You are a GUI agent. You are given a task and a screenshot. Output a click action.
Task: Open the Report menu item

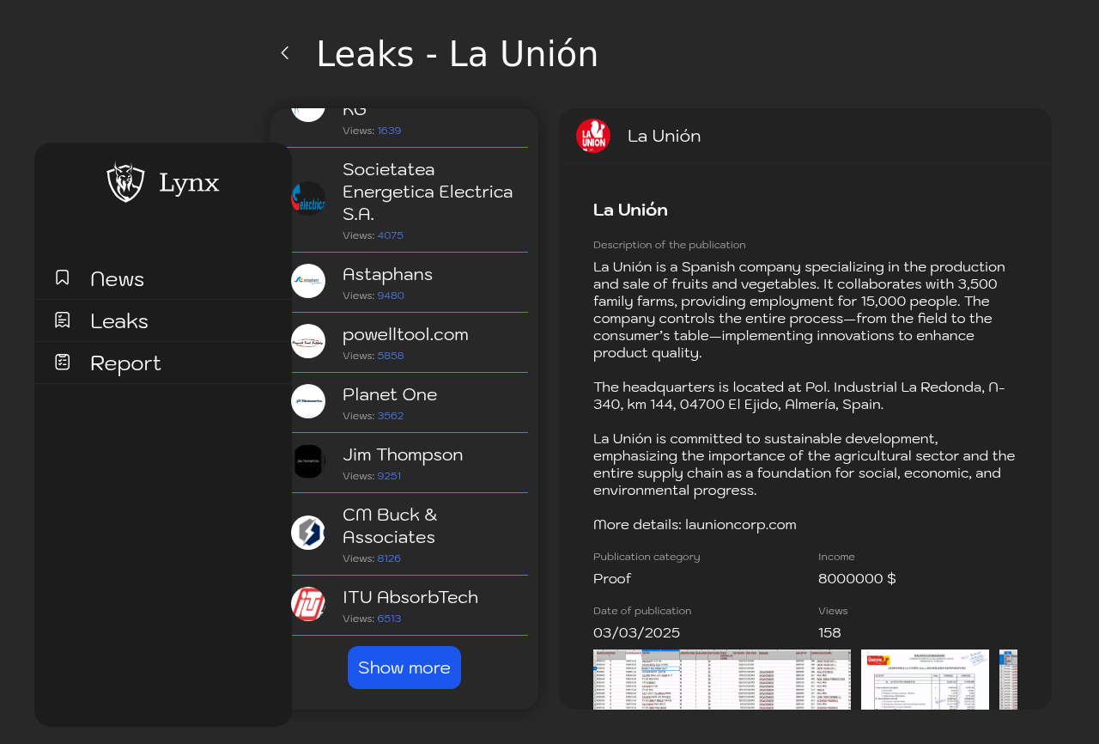coord(163,363)
